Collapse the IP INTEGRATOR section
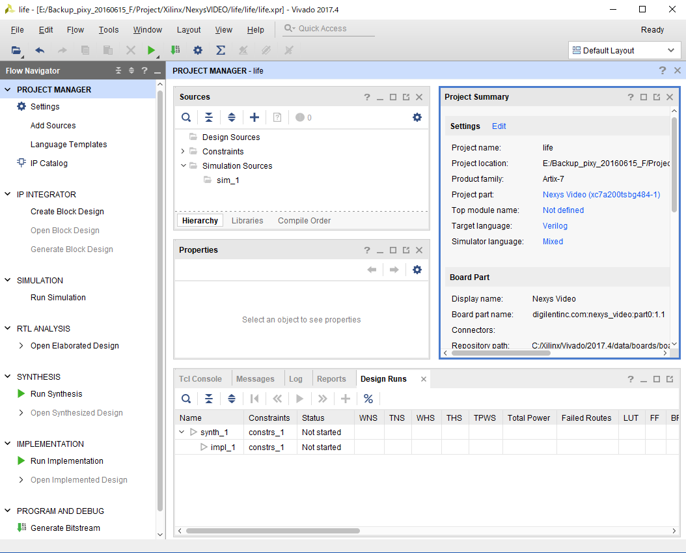Screen dimensions: 686x553 [x=7, y=194]
